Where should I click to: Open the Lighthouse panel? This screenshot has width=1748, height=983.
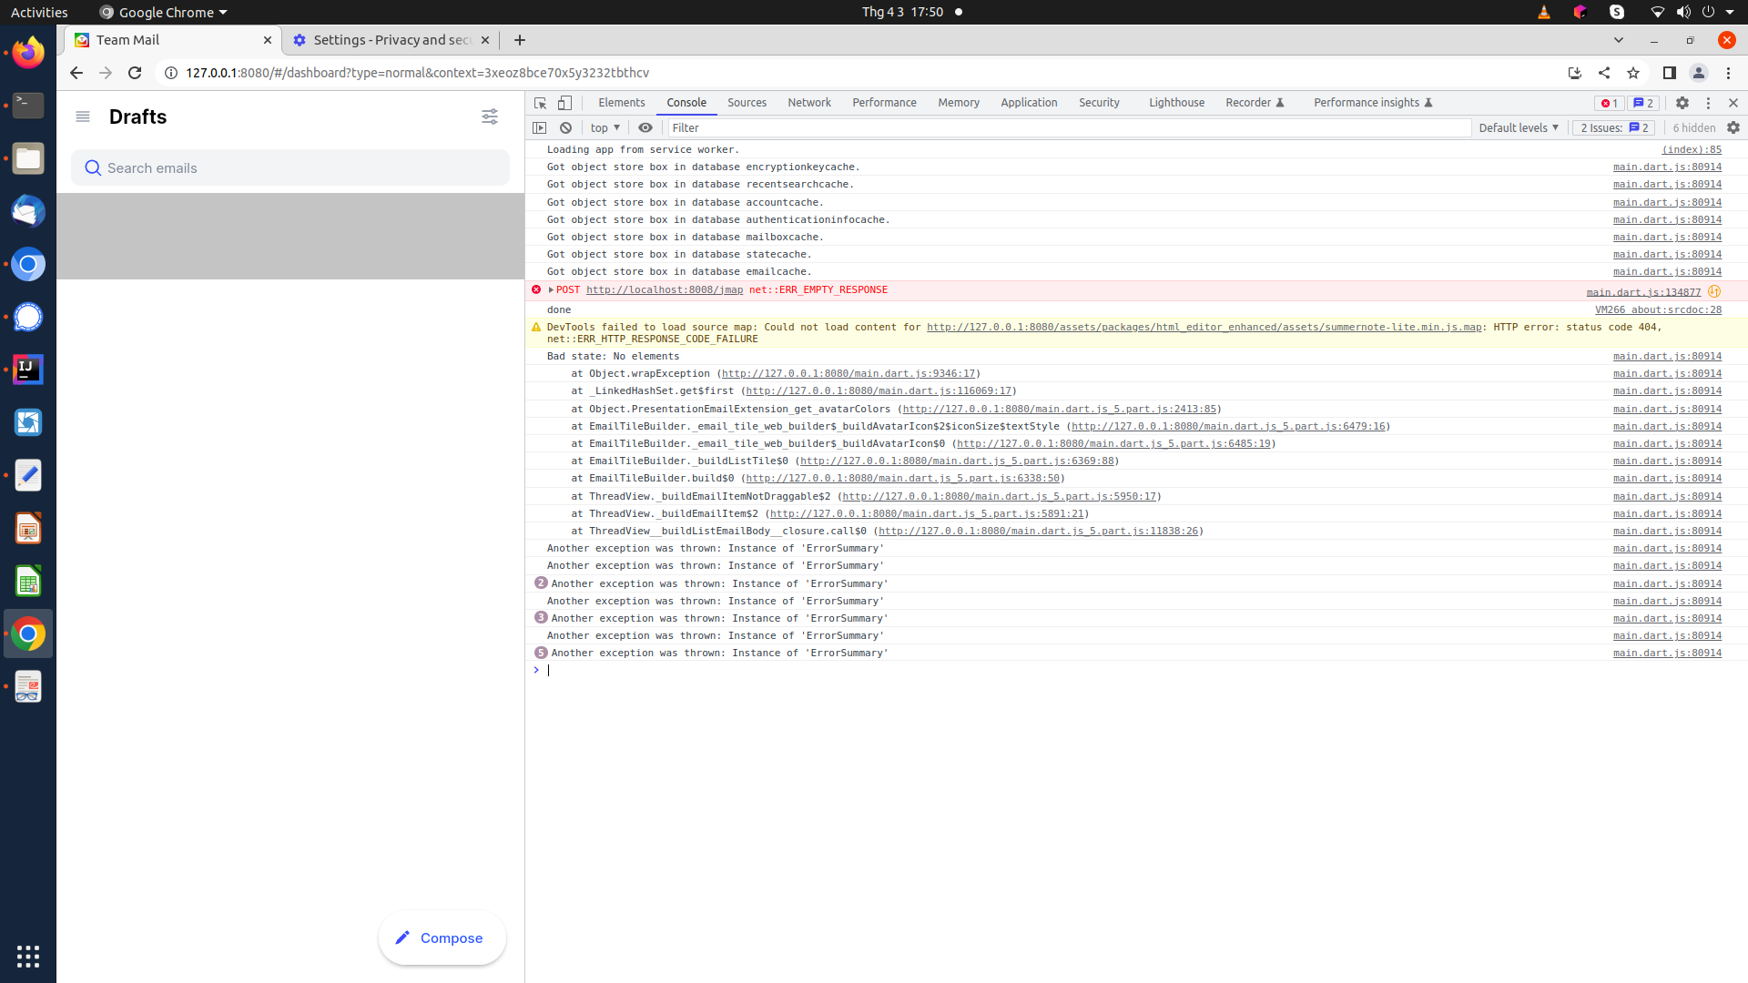[x=1175, y=103]
